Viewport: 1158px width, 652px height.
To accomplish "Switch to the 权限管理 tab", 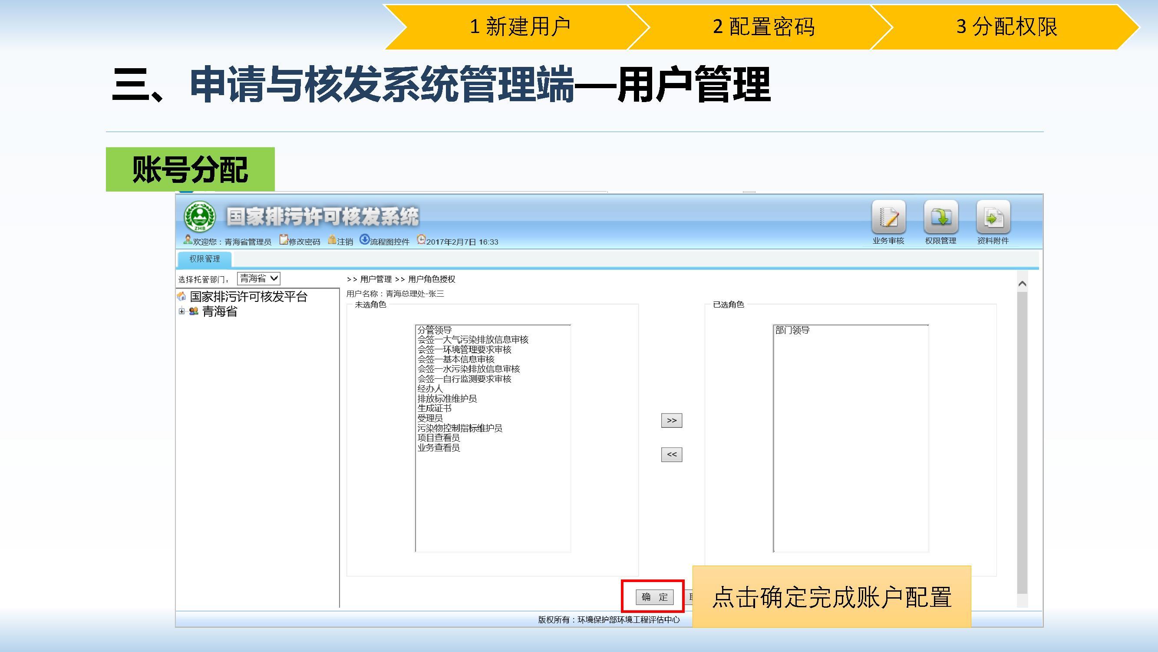I will click(205, 259).
